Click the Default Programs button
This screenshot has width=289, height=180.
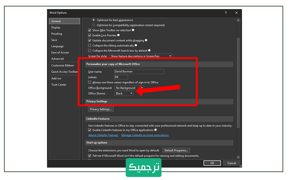pyautogui.click(x=176, y=150)
